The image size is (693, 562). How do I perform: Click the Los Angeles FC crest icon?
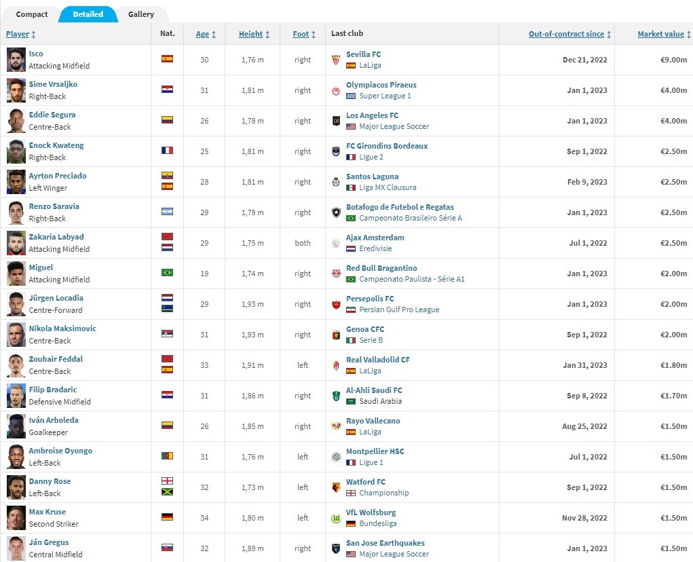click(x=335, y=121)
